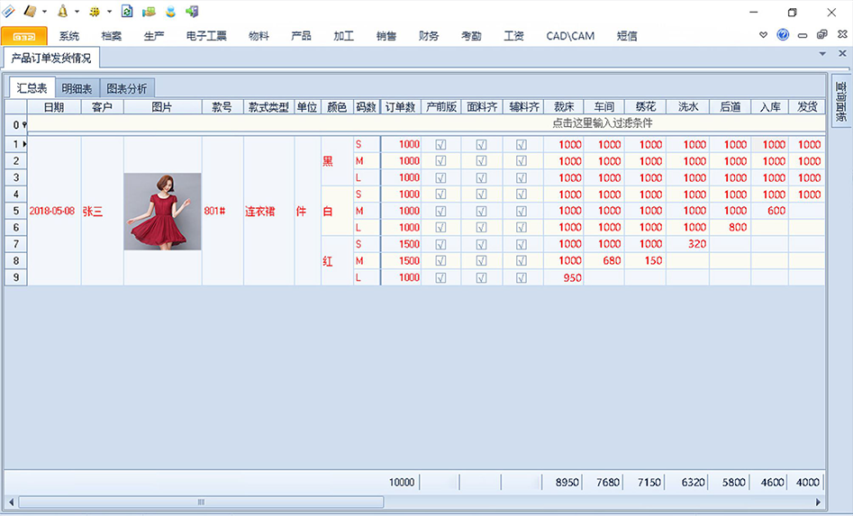Click the orange application logo button
853x516 pixels.
[24, 36]
